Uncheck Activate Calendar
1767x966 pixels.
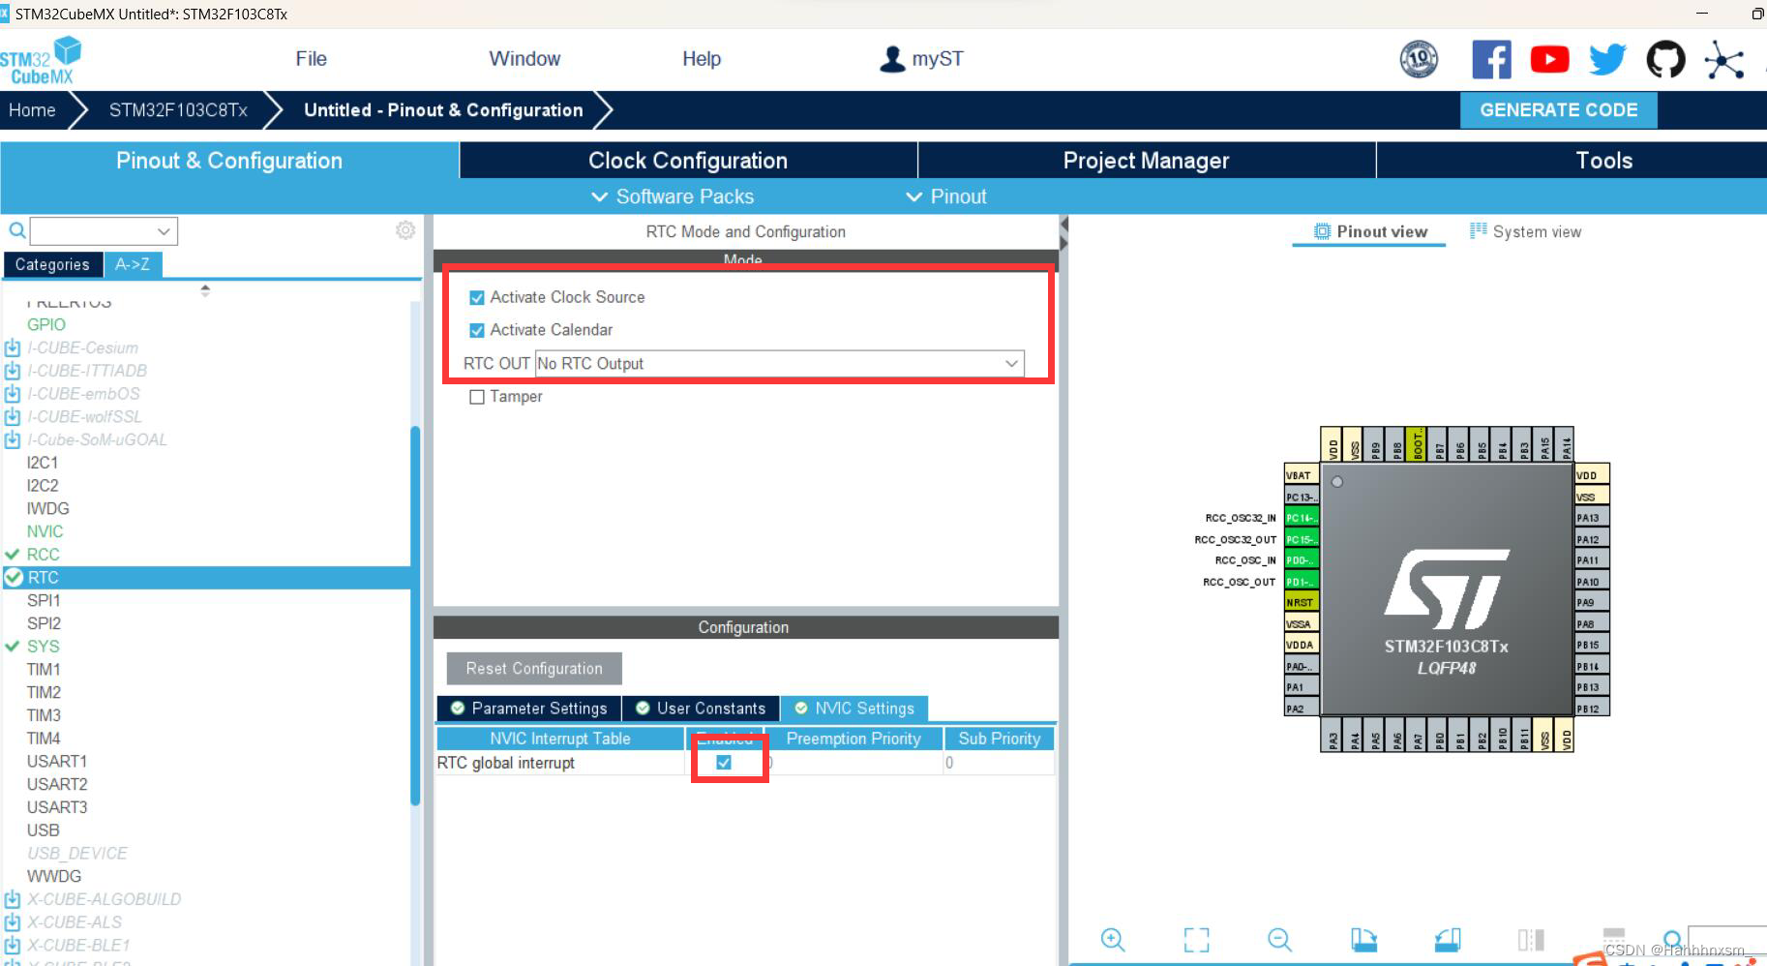[476, 331]
